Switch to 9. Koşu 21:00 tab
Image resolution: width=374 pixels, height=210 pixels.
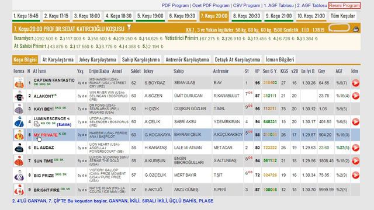tap(279, 16)
